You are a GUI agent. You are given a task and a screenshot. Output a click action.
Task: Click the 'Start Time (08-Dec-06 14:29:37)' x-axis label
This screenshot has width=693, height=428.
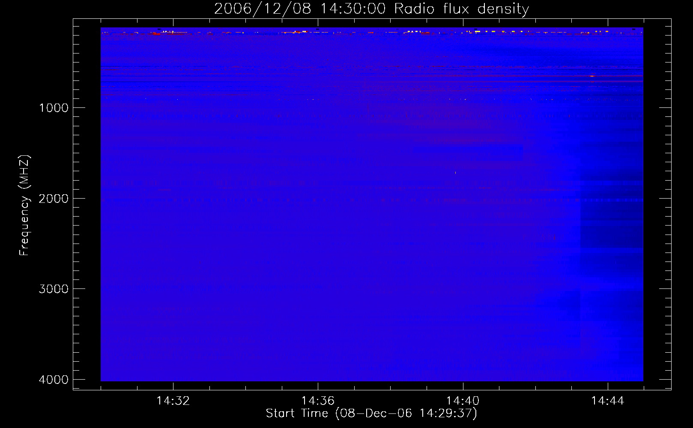click(x=371, y=413)
